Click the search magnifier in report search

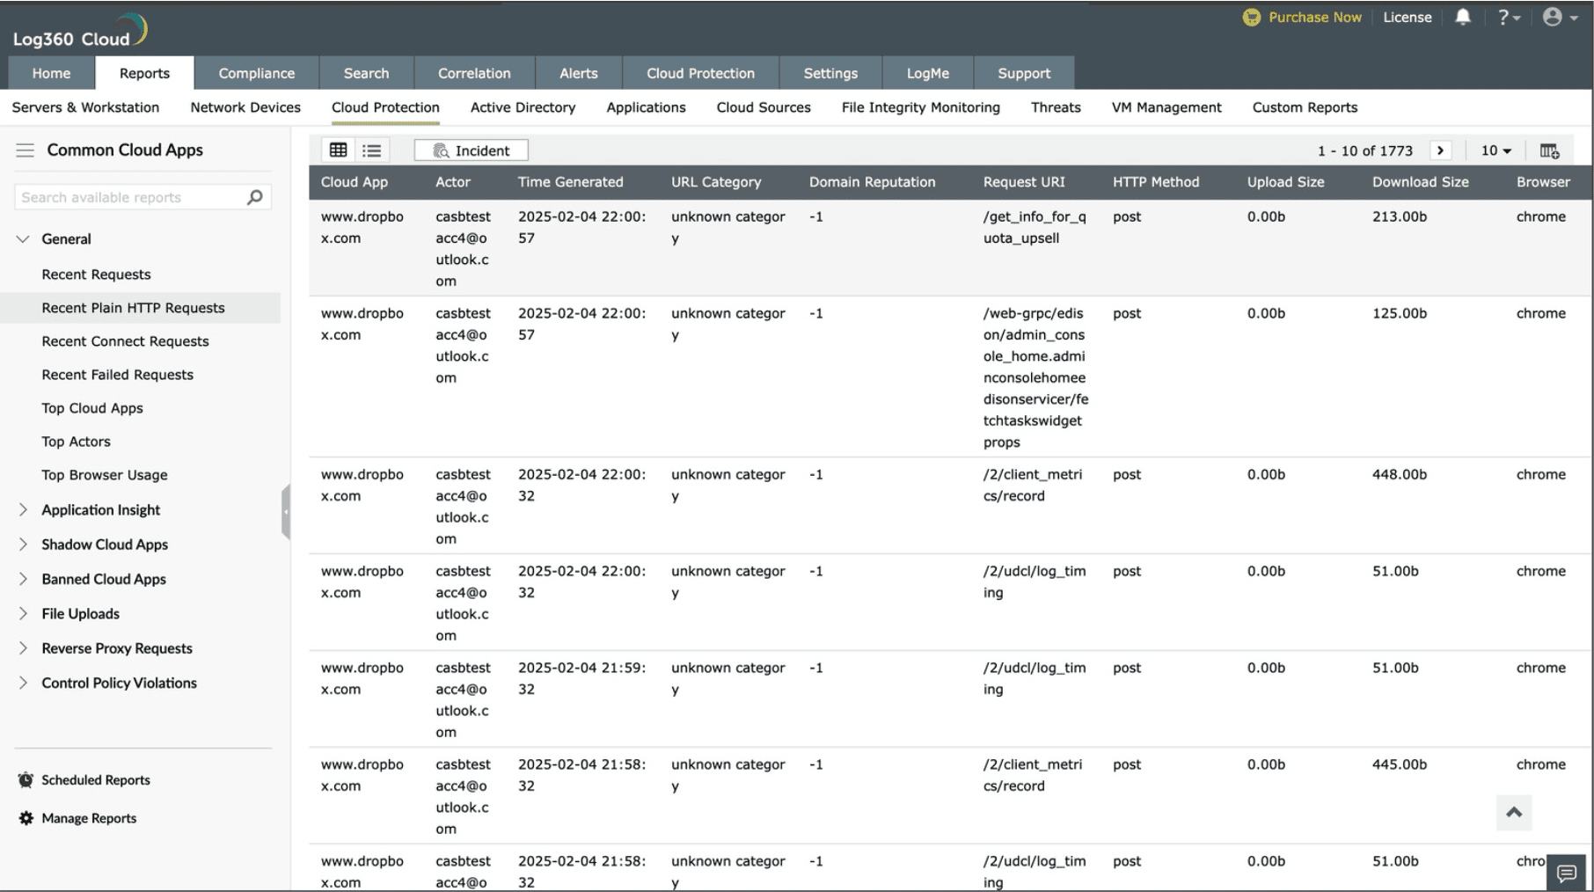[255, 197]
